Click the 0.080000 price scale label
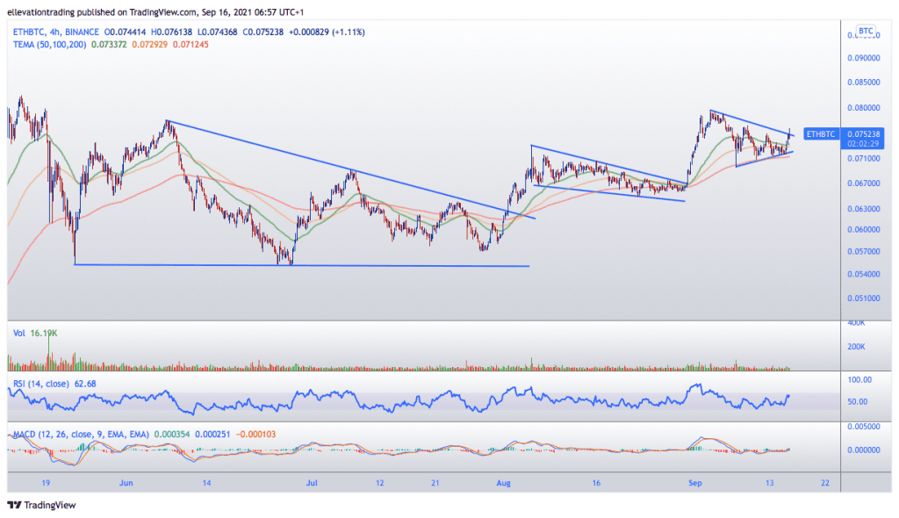 (x=866, y=107)
